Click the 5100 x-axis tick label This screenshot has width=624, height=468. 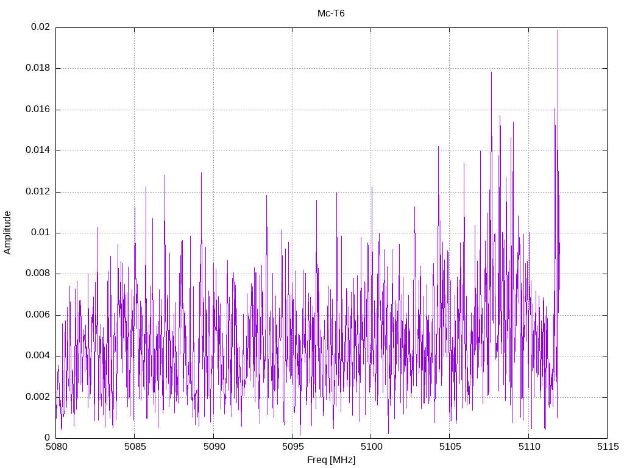[x=370, y=447]
